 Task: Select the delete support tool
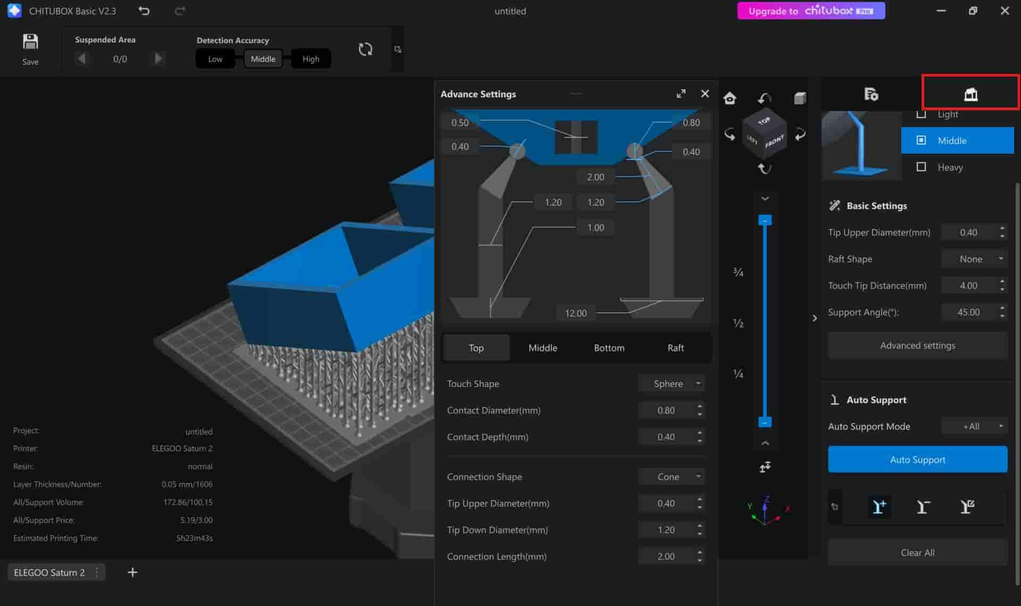(x=923, y=507)
